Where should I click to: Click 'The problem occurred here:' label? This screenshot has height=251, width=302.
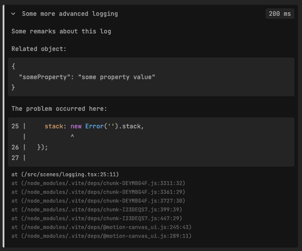(x=59, y=109)
